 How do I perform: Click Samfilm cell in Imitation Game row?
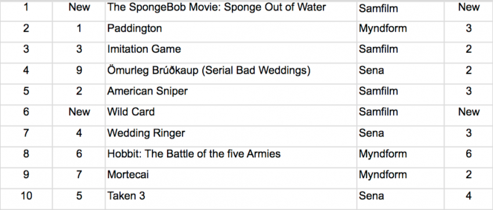[x=400, y=52]
